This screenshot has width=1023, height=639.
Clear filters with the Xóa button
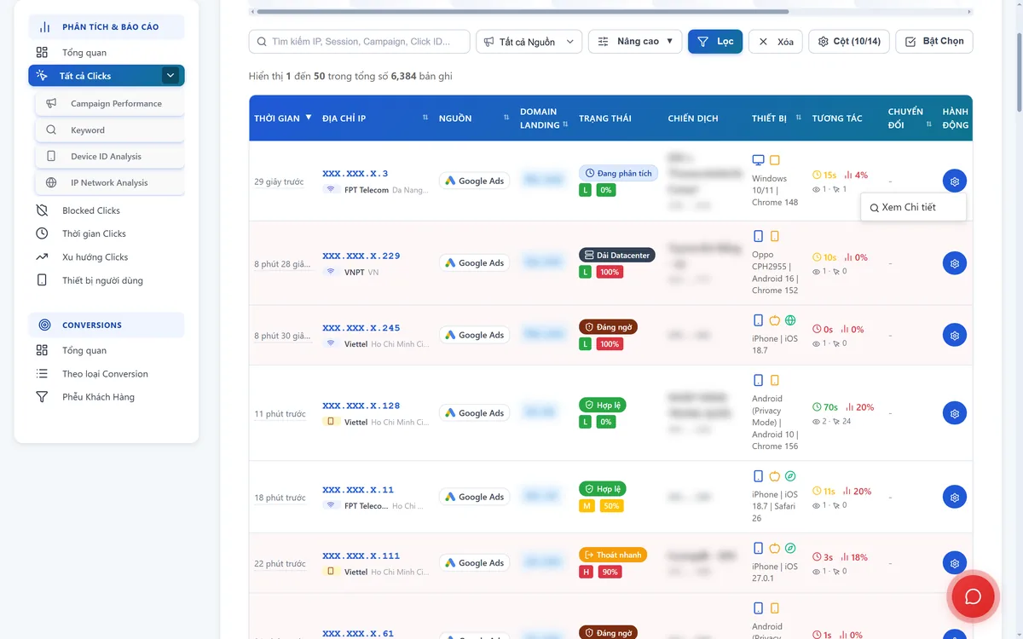(x=776, y=42)
